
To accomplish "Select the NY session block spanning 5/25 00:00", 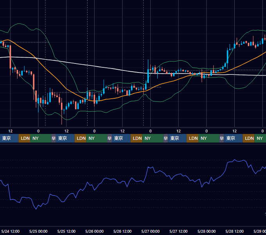I will pos(41,138).
